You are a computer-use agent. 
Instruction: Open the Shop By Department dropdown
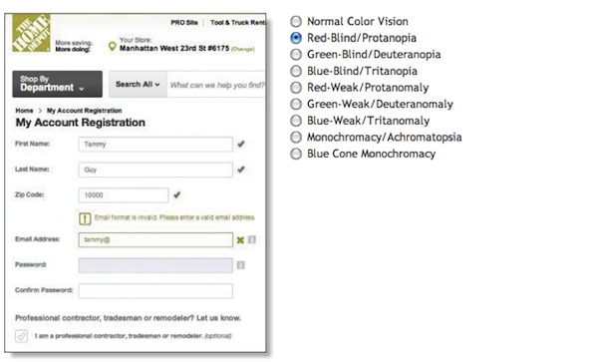[x=57, y=84]
